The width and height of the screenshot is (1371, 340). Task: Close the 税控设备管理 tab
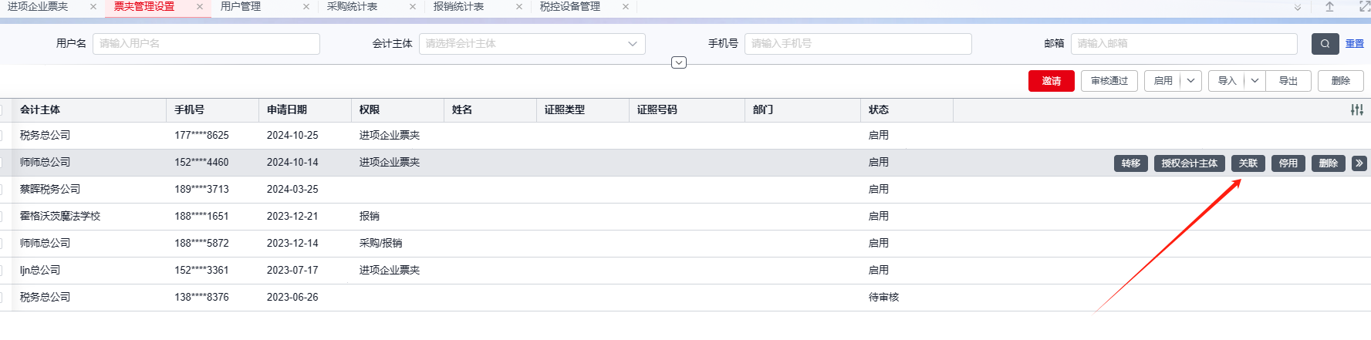pyautogui.click(x=625, y=7)
